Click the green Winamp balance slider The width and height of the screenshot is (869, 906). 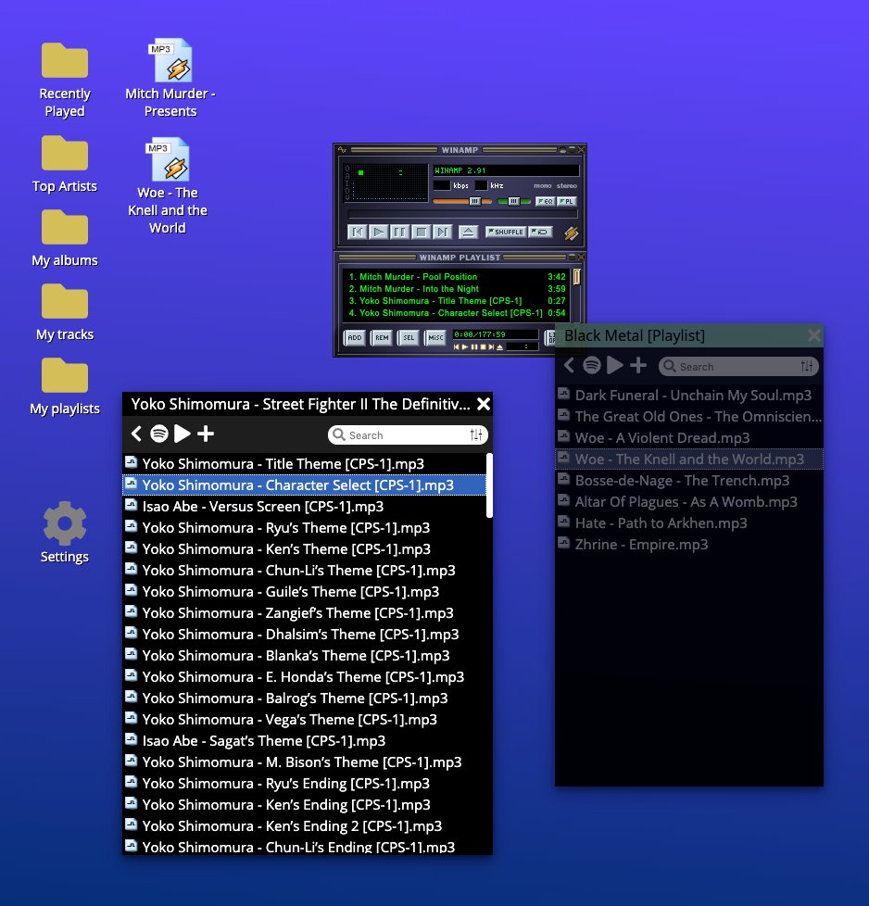[x=513, y=201]
